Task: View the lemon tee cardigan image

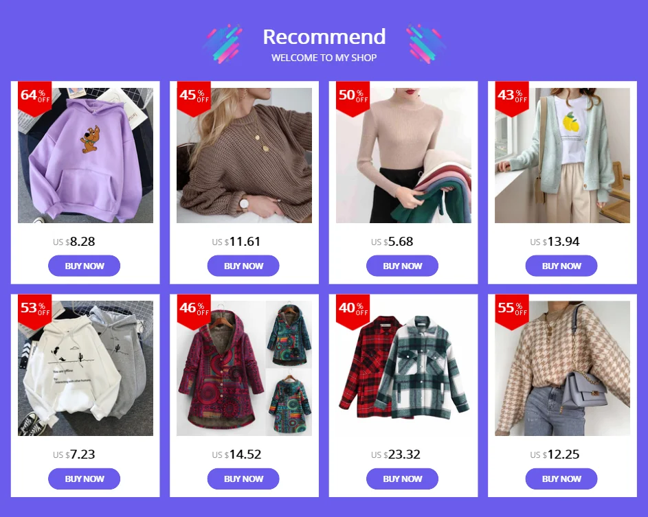Action: click(x=563, y=155)
